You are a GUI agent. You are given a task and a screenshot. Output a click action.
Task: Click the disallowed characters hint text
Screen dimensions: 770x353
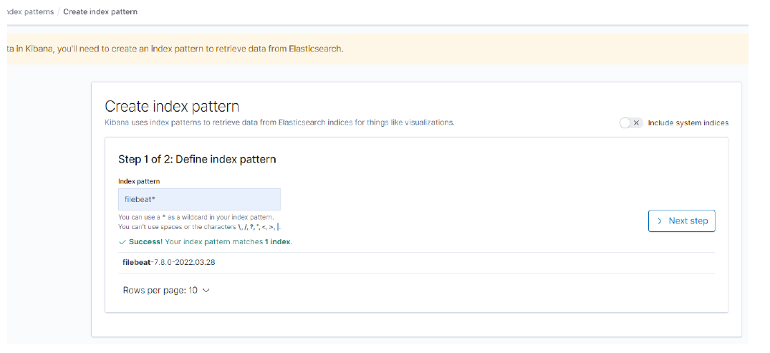(200, 227)
